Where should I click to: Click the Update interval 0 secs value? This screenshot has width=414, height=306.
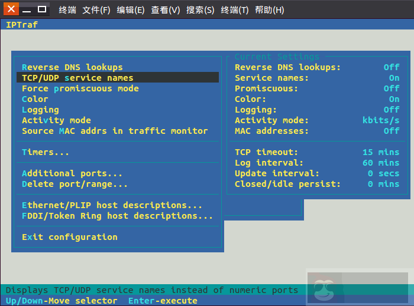[x=384, y=173]
